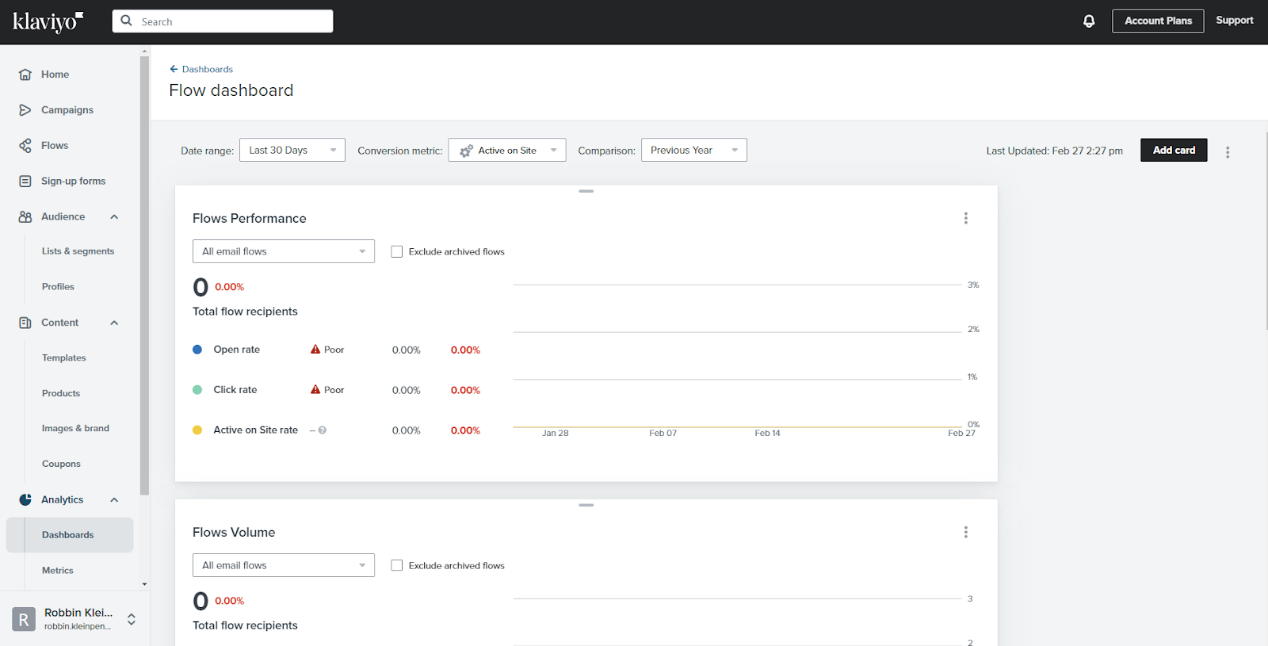Click sidebar scrollbar down arrow
This screenshot has height=646, width=1268.
point(144,584)
